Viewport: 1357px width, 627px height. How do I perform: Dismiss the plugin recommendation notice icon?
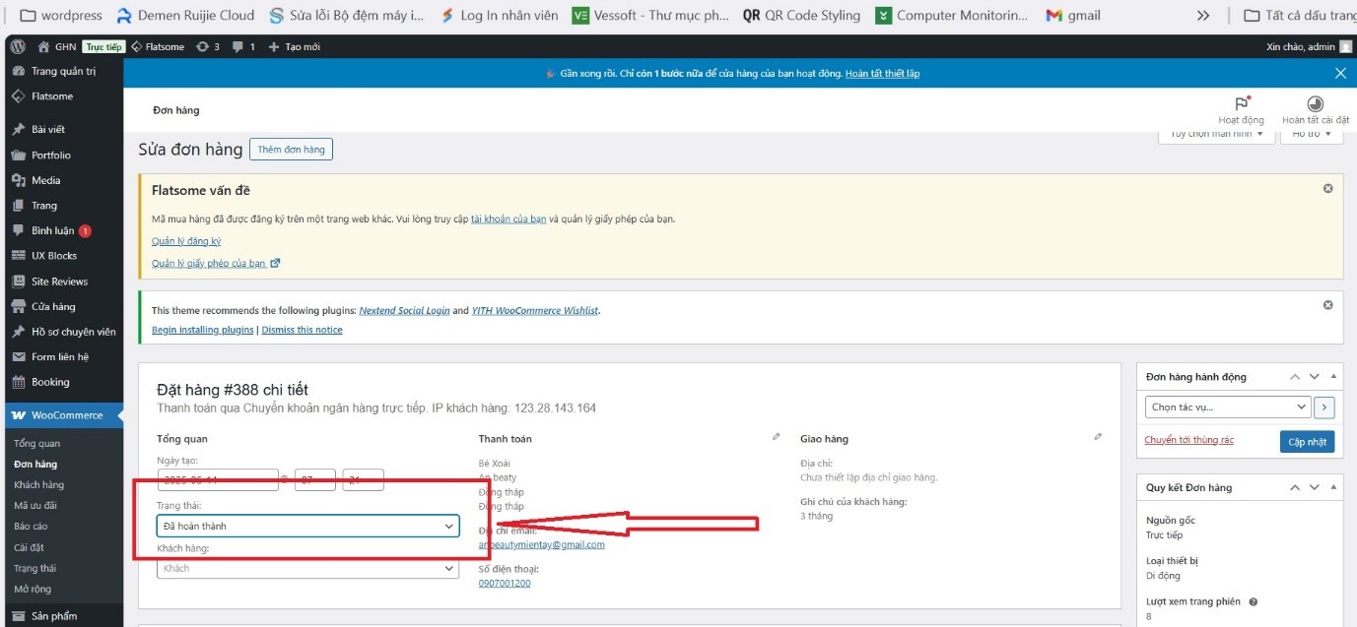pos(1327,305)
